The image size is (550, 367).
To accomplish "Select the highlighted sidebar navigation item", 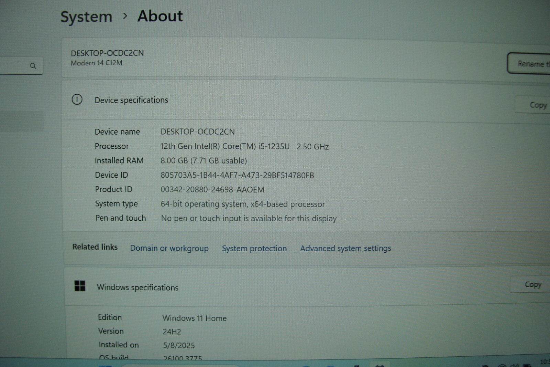I will pos(21,121).
